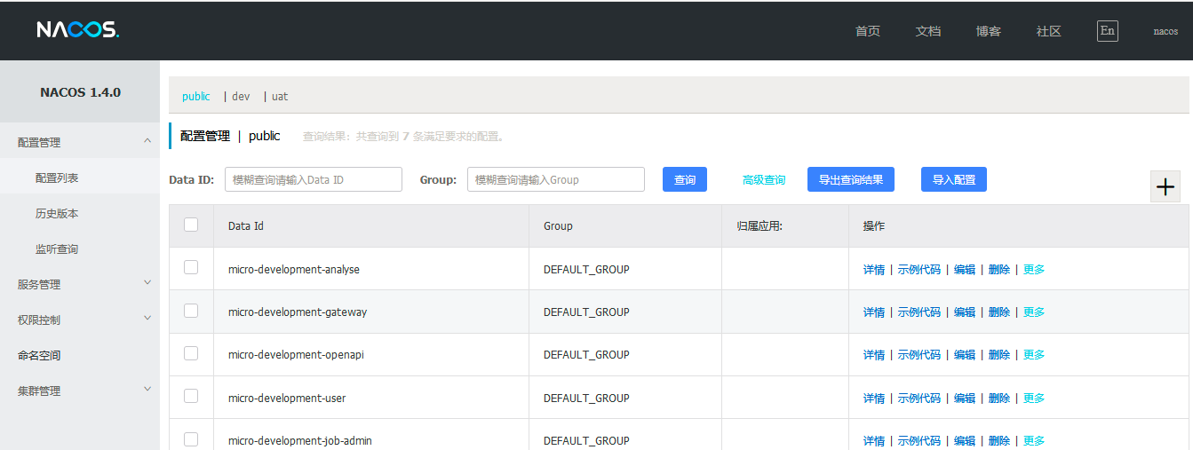
Task: Switch to the uat namespace tab
Action: tap(280, 96)
